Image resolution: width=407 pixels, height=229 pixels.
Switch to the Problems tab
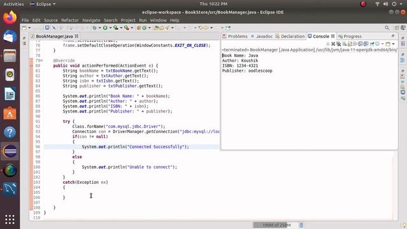(x=235, y=36)
